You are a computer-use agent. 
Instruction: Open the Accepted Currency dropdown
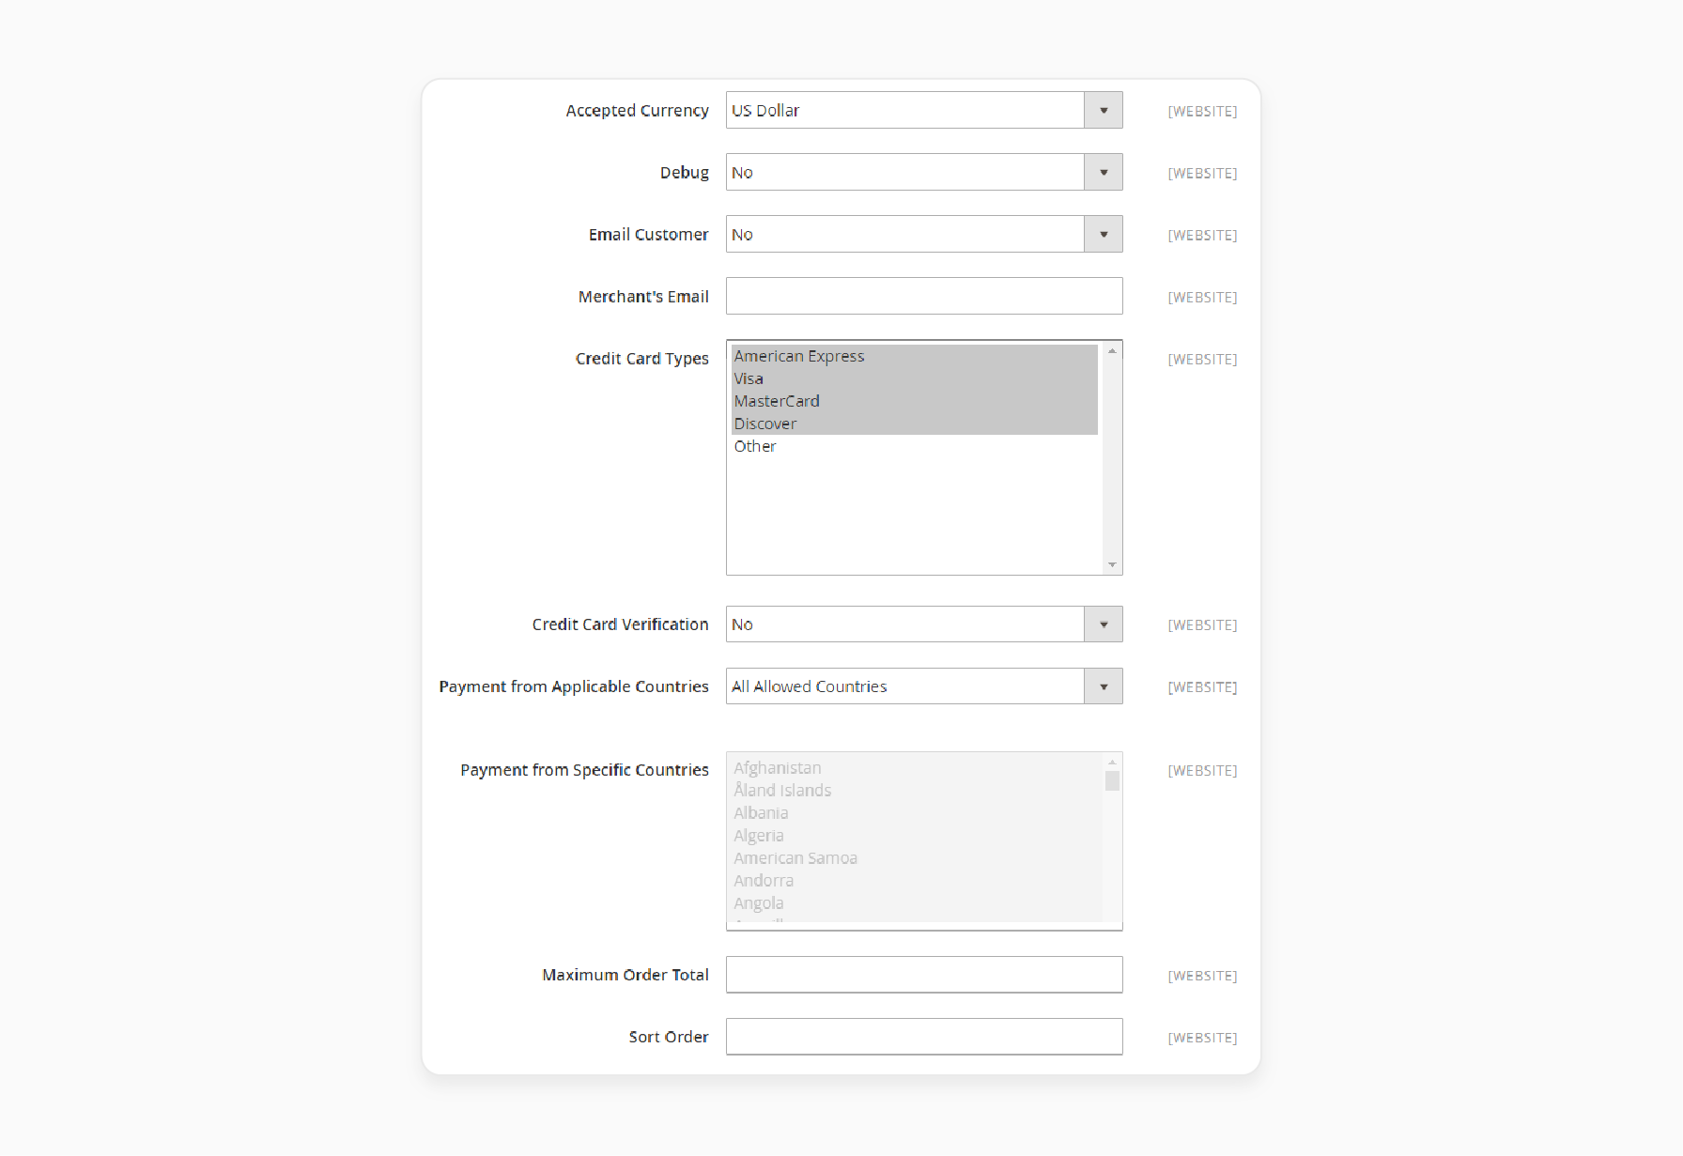click(924, 110)
